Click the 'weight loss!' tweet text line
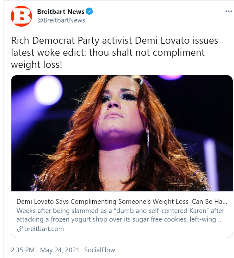The width and height of the screenshot is (234, 258). (37, 64)
